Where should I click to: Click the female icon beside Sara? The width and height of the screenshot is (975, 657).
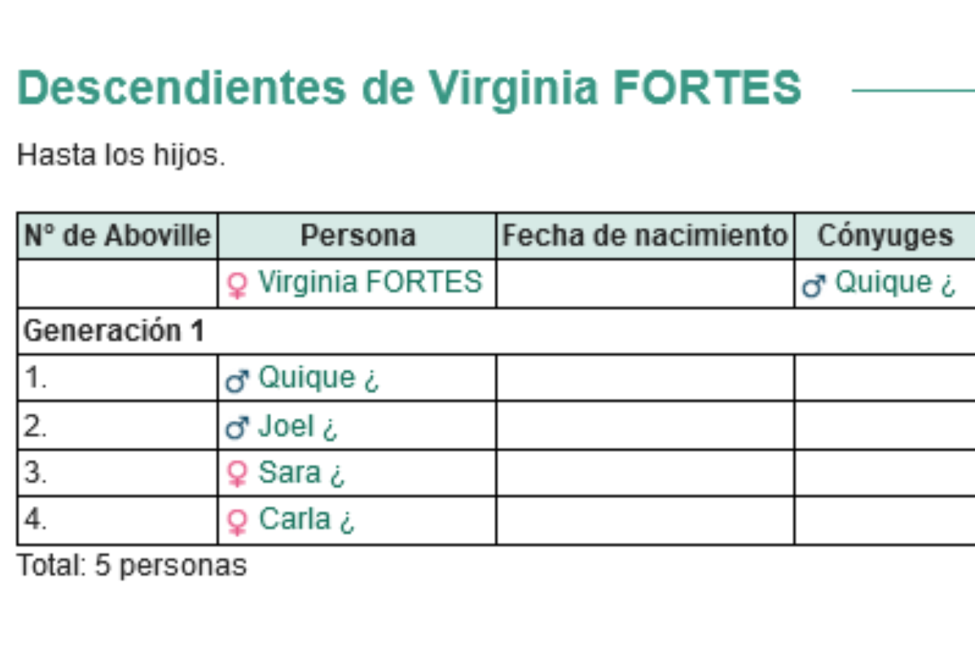(x=237, y=474)
